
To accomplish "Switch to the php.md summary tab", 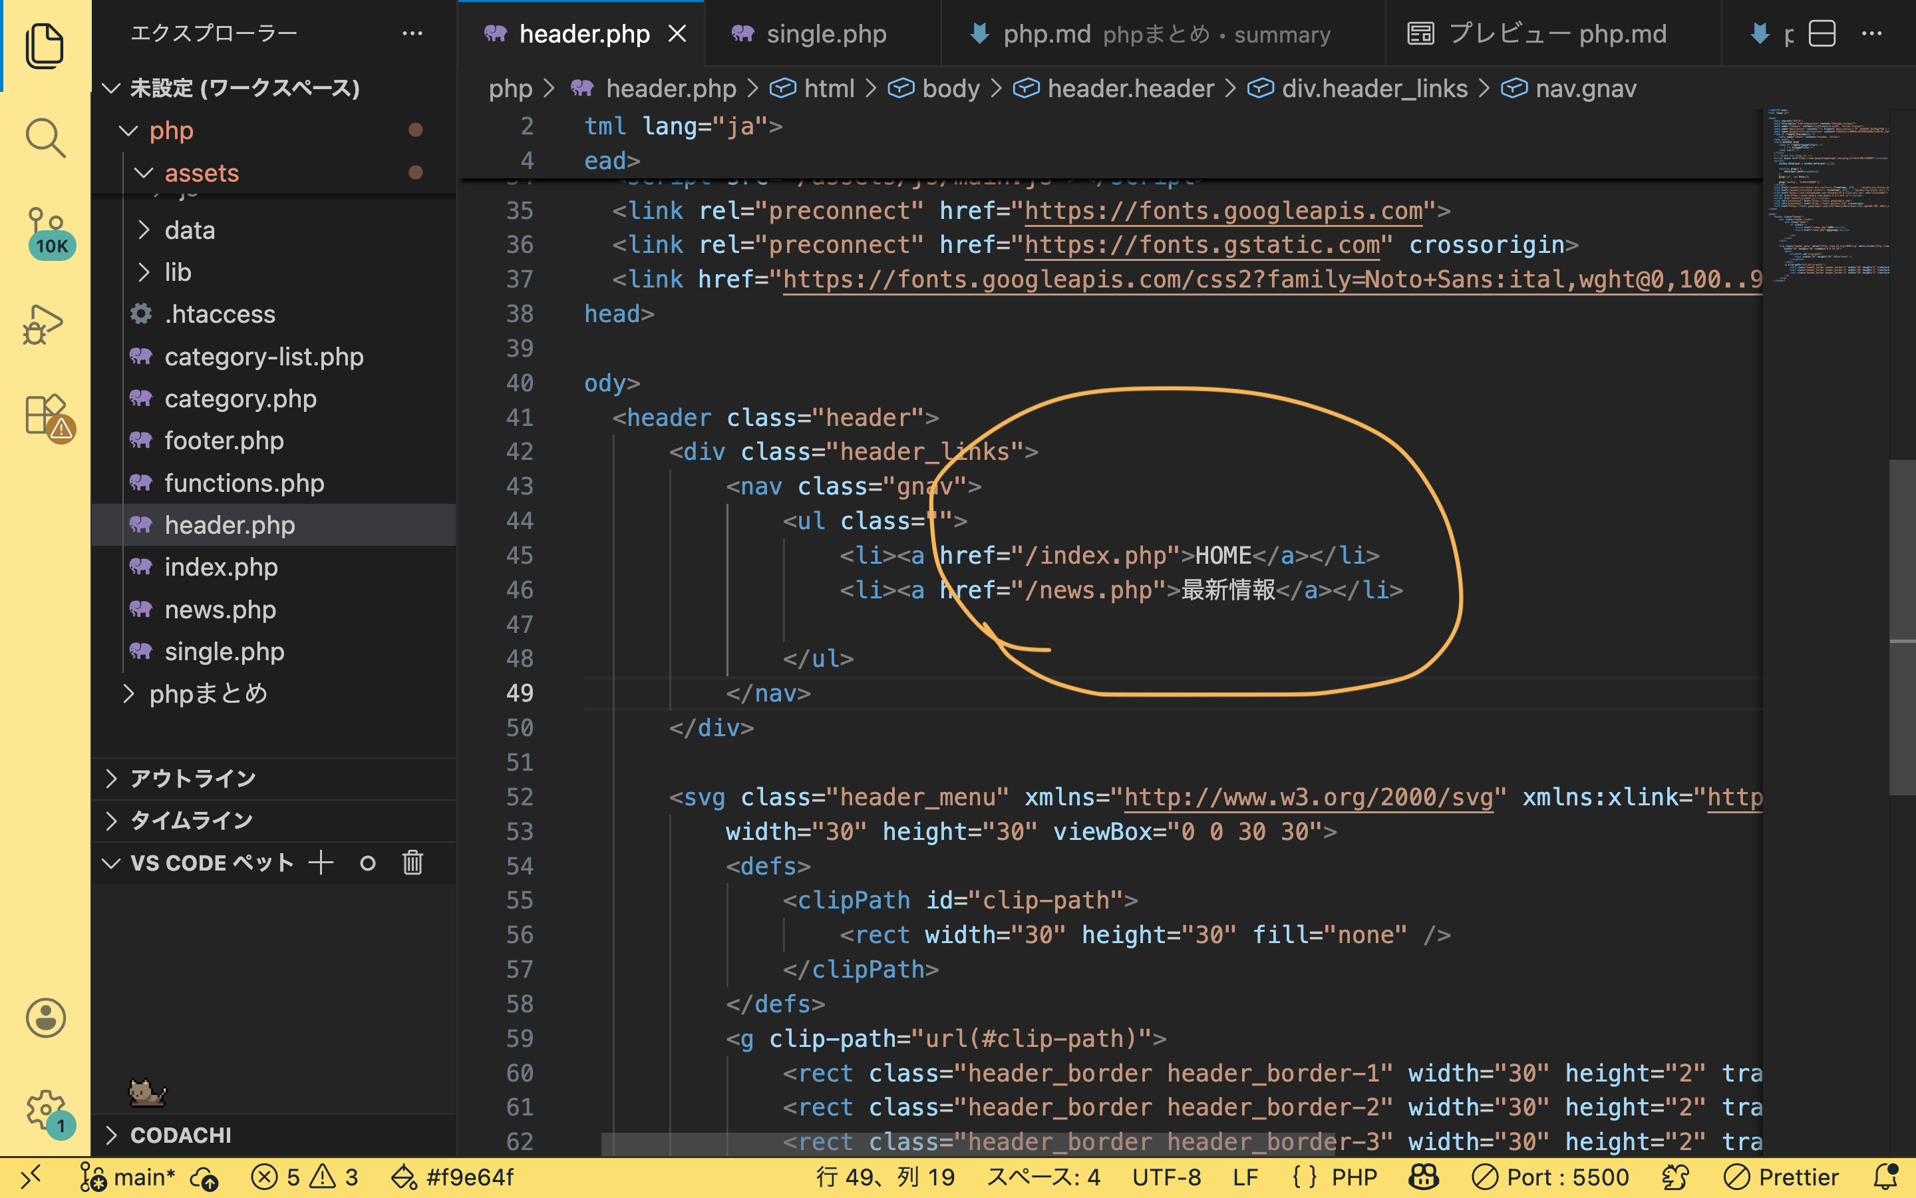I will tap(1162, 34).
